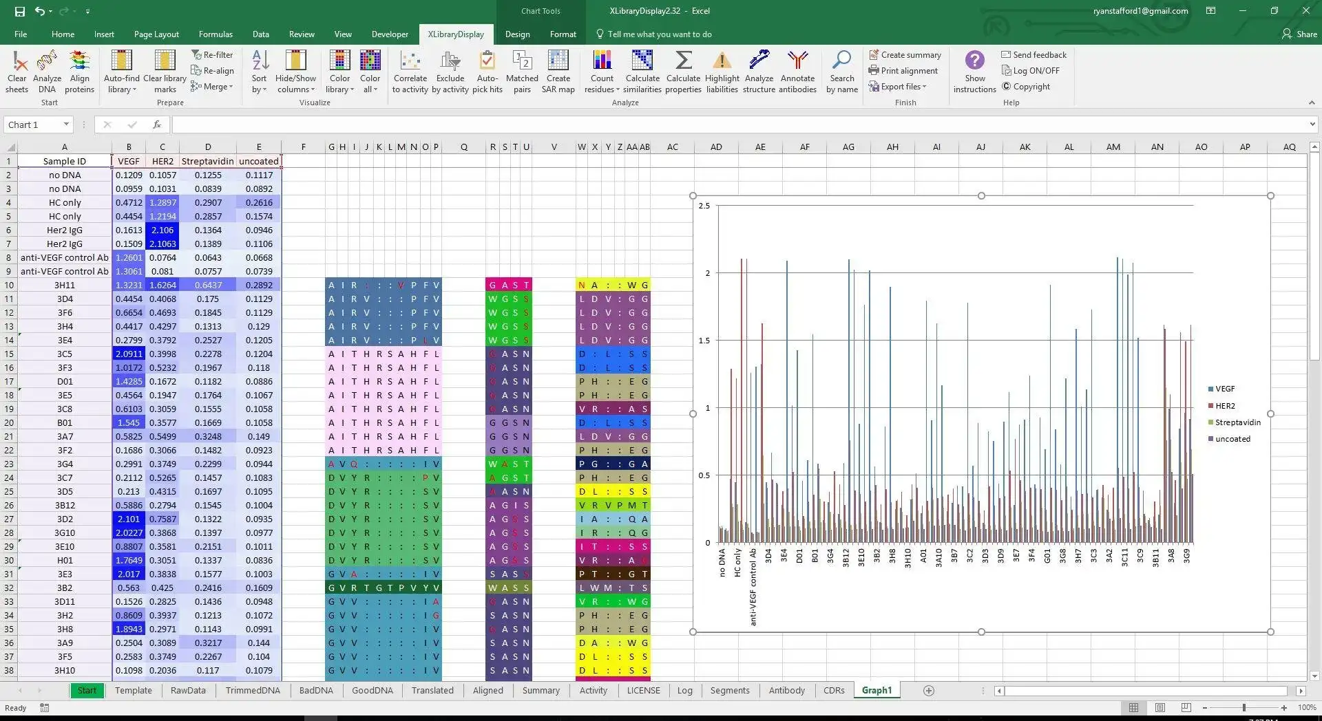Click the Annotate antibodies icon
The image size is (1322, 721).
point(797,72)
